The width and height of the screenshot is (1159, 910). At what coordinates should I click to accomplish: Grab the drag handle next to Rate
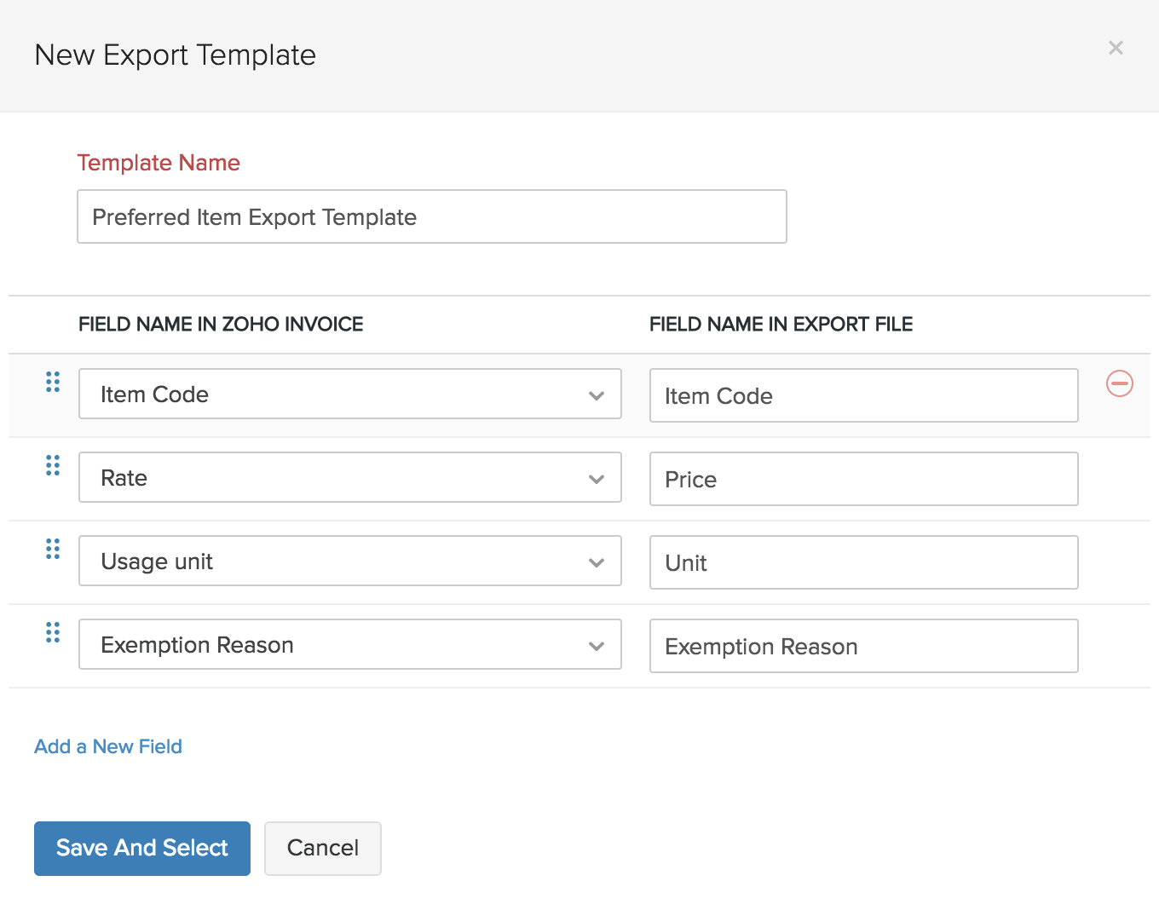click(x=52, y=466)
